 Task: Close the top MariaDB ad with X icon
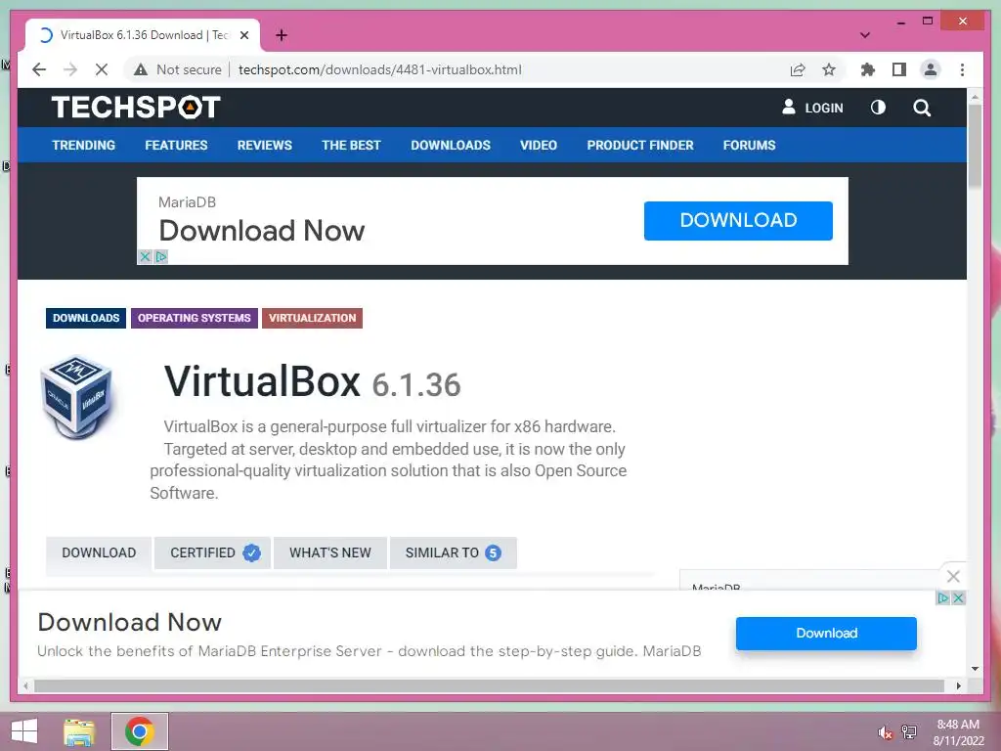pyautogui.click(x=145, y=257)
